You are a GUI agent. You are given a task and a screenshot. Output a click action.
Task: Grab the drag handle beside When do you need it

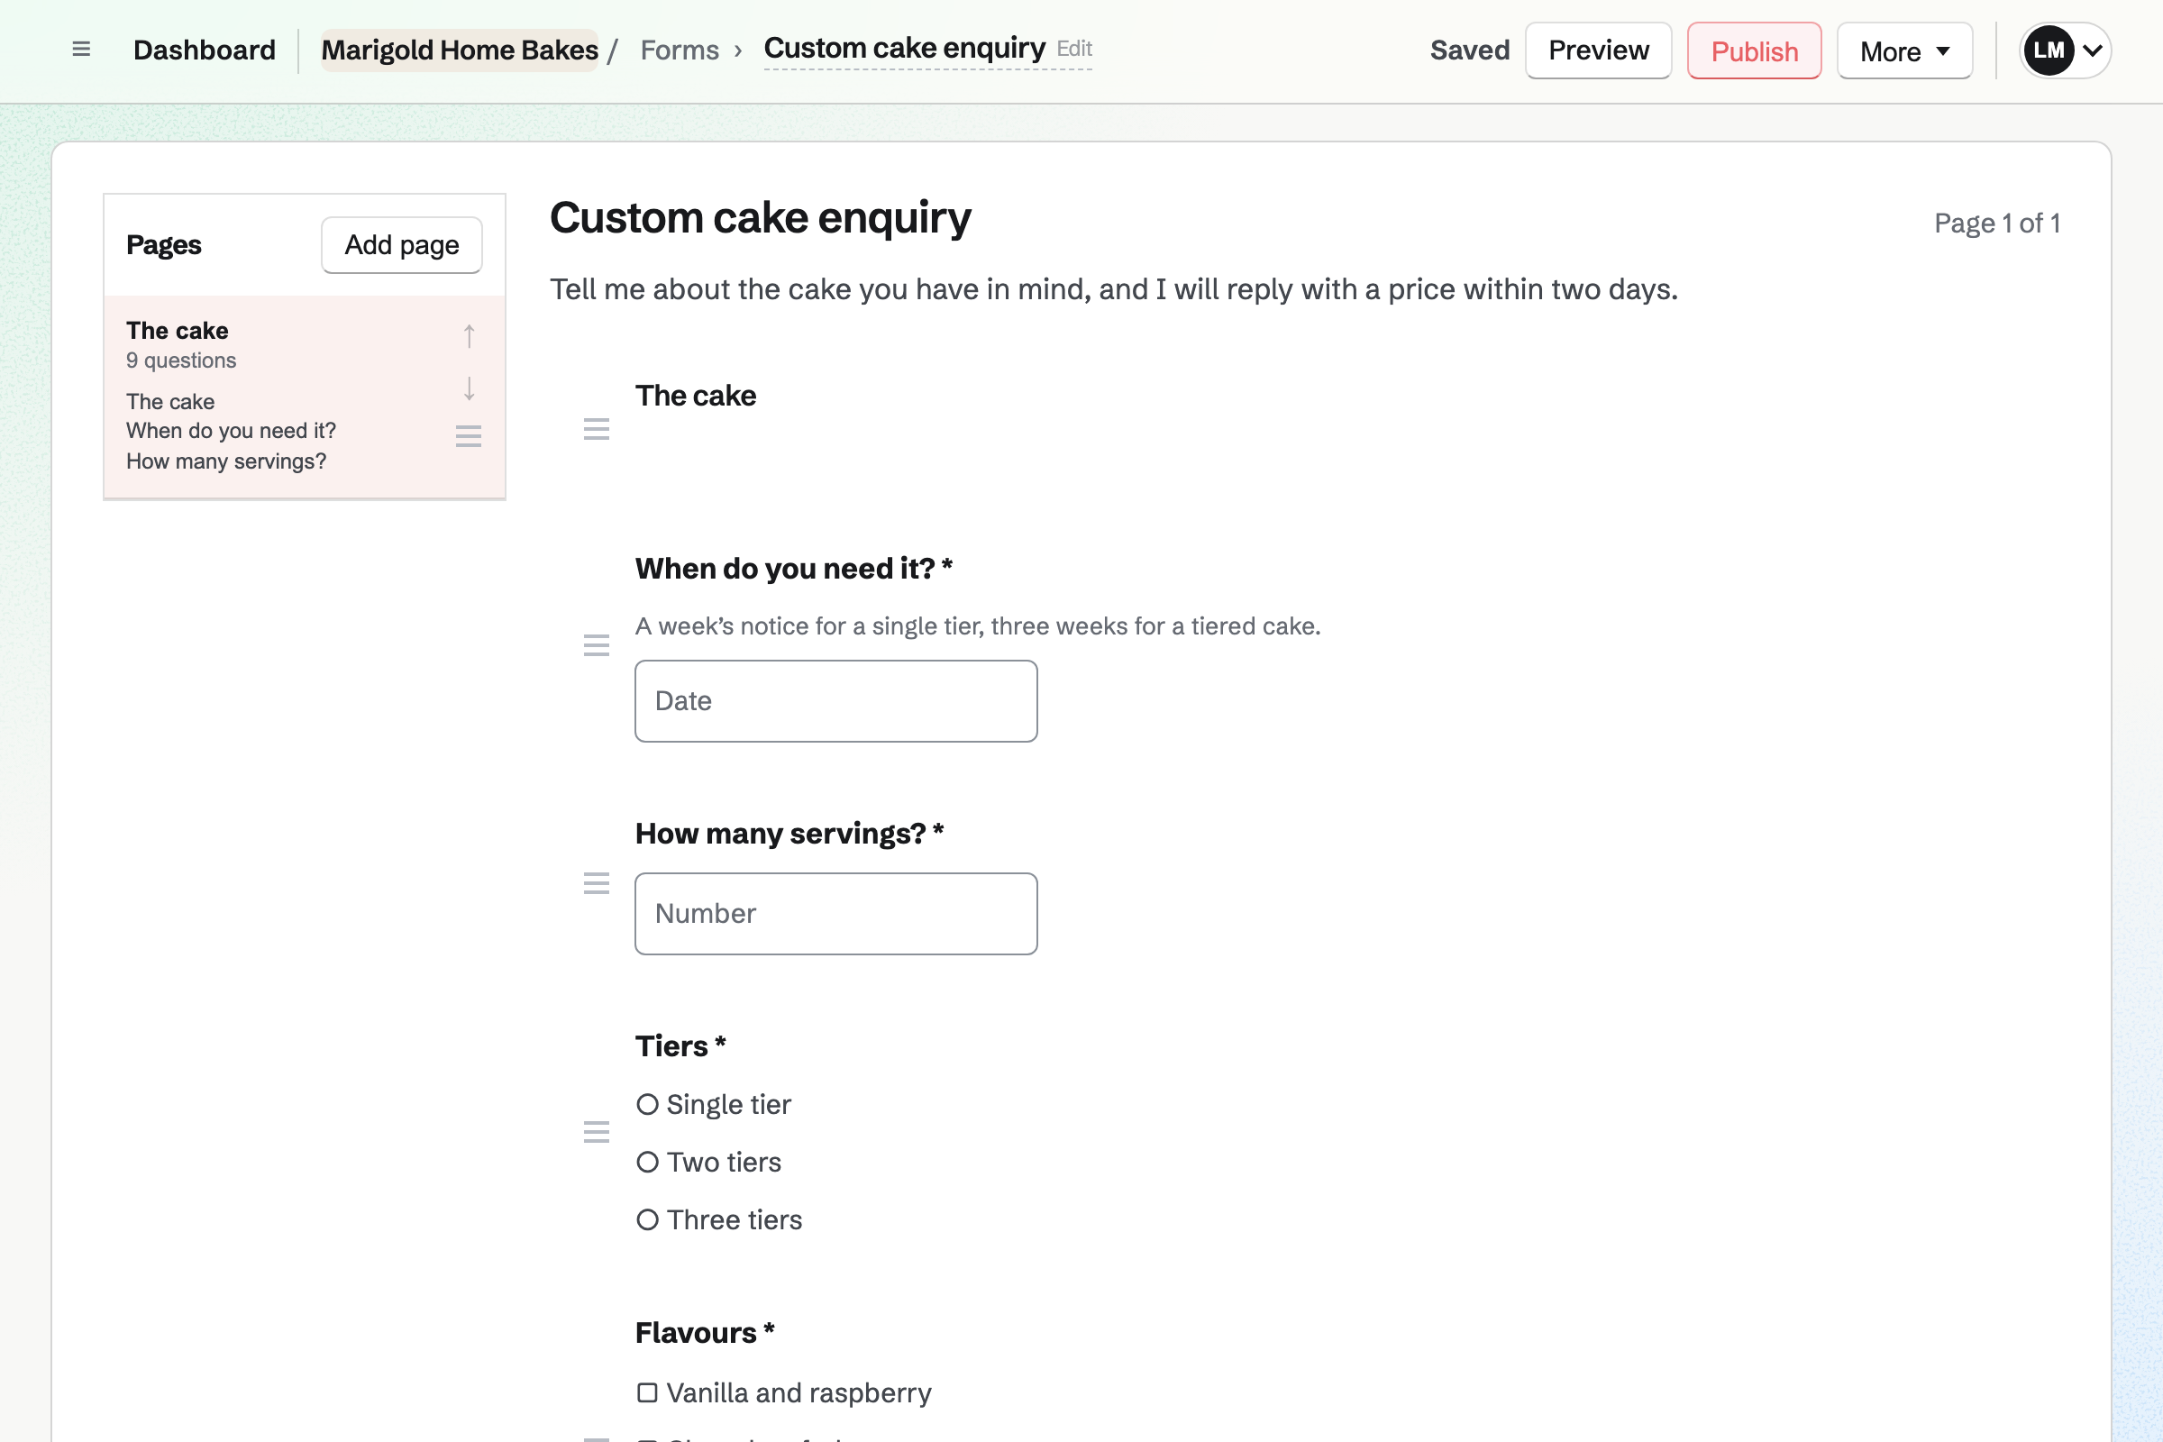click(x=597, y=645)
